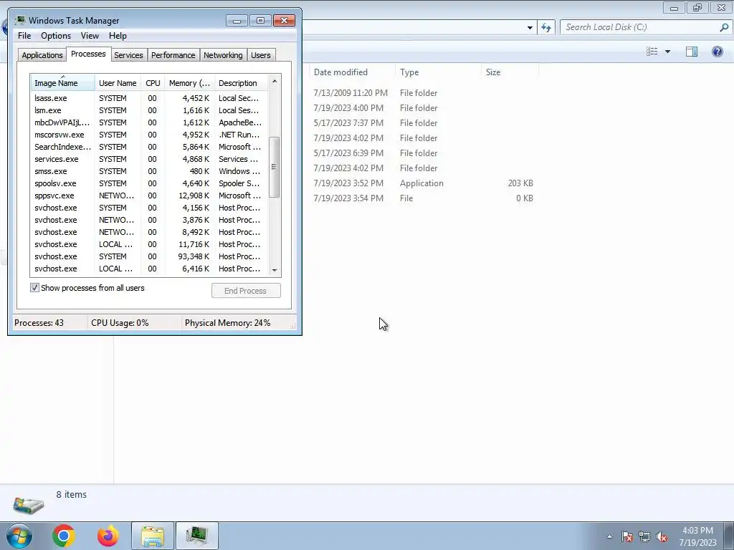
Task: Sort Explorer files by Size column
Action: pos(510,72)
